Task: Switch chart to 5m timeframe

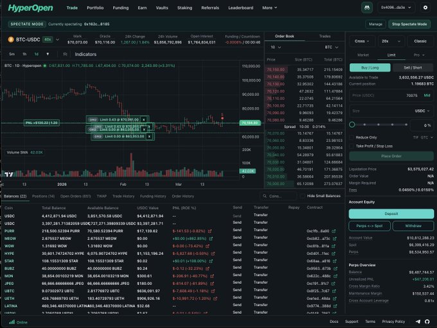Action: 12,54
